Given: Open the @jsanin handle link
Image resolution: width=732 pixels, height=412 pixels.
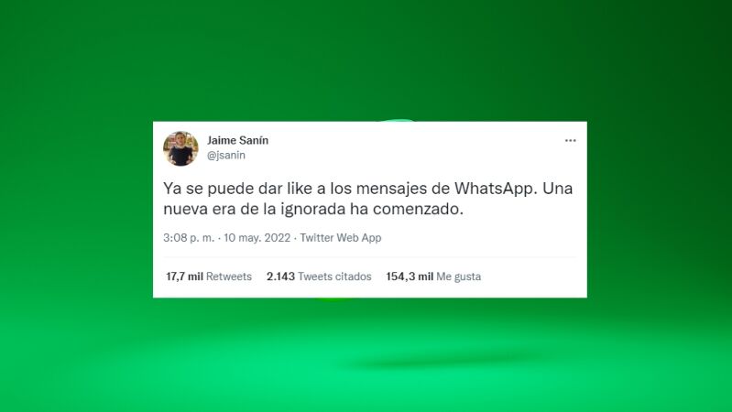Looking at the screenshot, I should point(226,155).
